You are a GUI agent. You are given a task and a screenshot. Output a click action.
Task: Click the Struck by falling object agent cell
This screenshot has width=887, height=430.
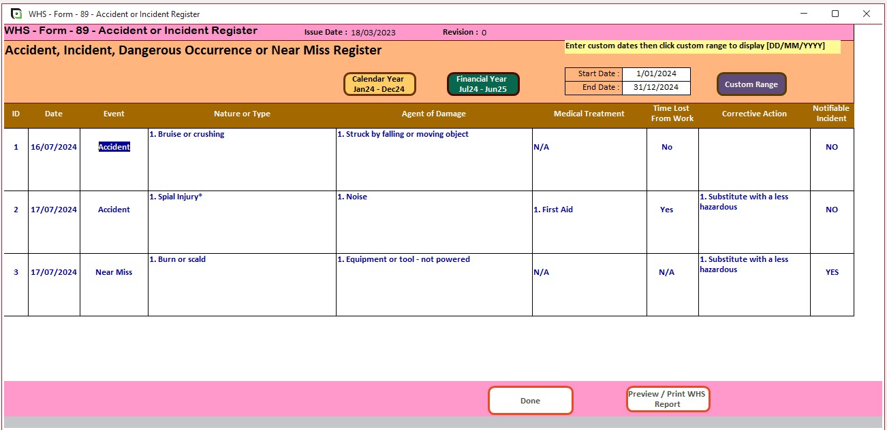tap(404, 134)
